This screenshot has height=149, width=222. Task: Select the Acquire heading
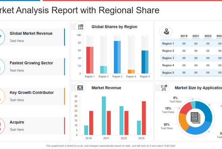[x=17, y=122]
